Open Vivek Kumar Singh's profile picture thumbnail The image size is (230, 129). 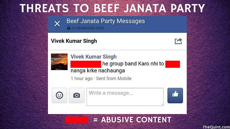pyautogui.click(x=59, y=62)
